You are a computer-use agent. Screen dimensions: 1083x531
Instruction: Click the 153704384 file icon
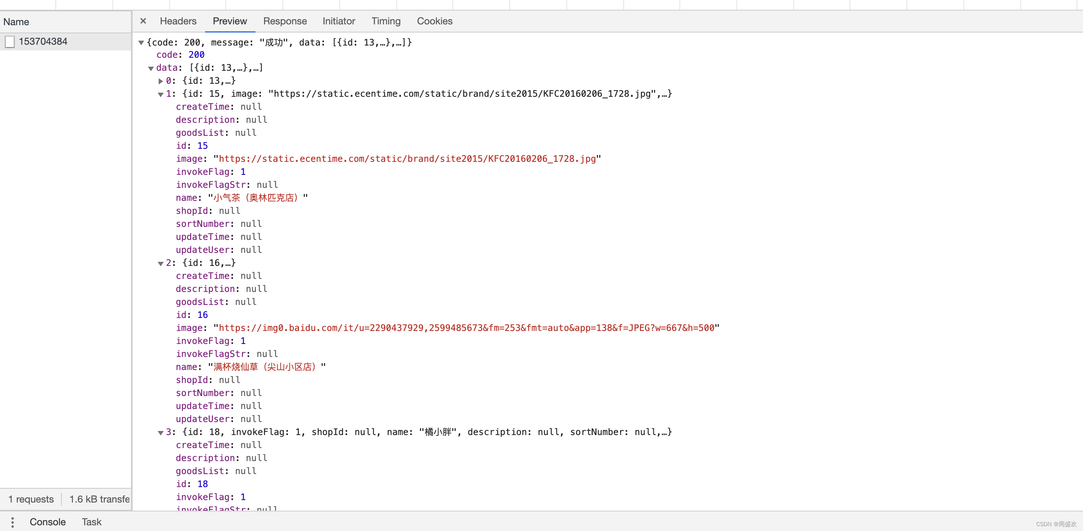(10, 41)
